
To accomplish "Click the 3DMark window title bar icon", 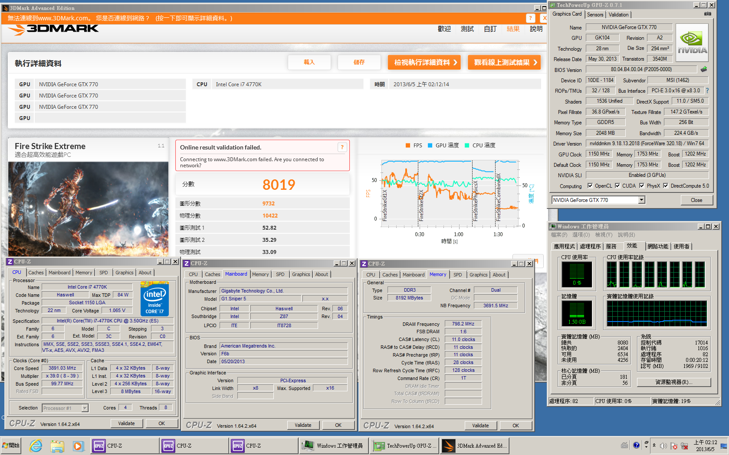I will pos(6,8).
